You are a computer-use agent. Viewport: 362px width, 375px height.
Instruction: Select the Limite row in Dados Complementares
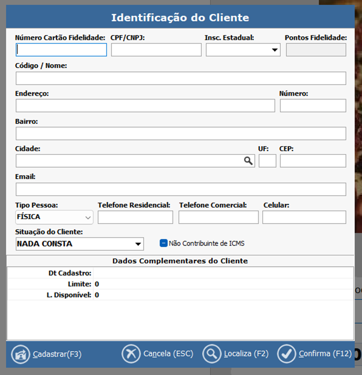pyautogui.click(x=180, y=284)
